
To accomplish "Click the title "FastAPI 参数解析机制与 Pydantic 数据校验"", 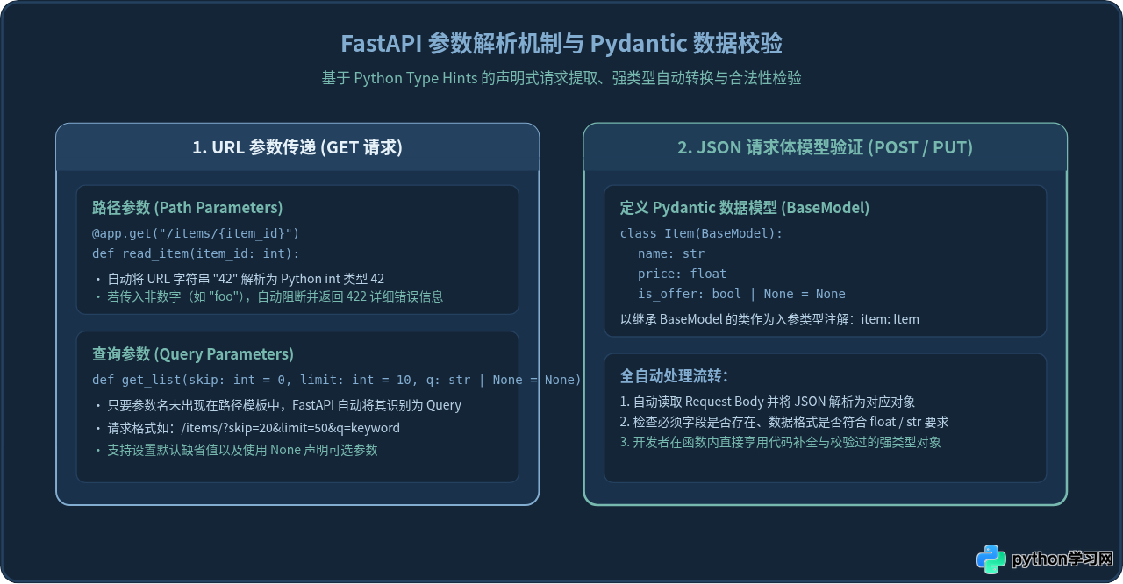I will click(561, 44).
